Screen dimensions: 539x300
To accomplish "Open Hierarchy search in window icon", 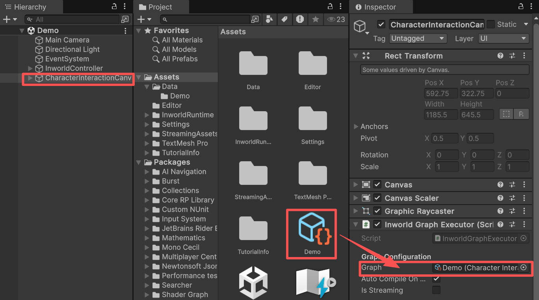I will pyautogui.click(x=125, y=19).
